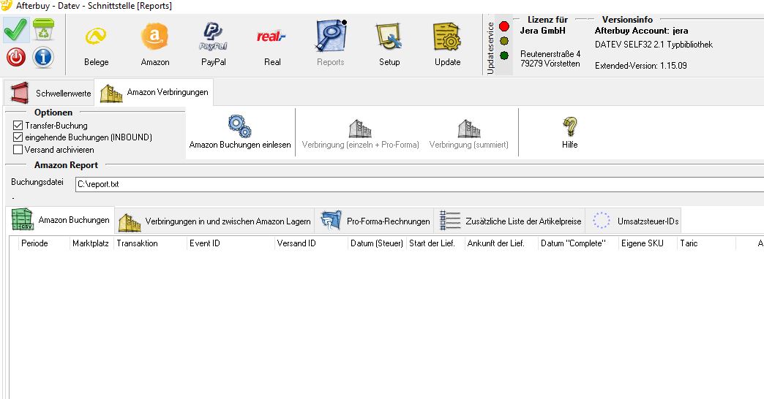The width and height of the screenshot is (764, 399).
Task: Click the Extended-Version: 1.15.09 text
Action: click(641, 66)
